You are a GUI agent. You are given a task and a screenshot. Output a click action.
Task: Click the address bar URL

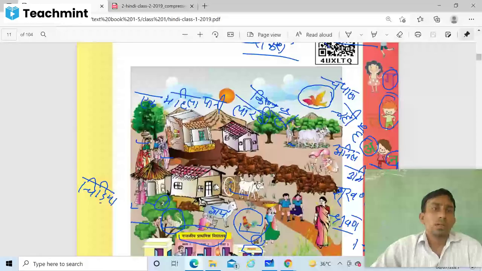click(156, 19)
